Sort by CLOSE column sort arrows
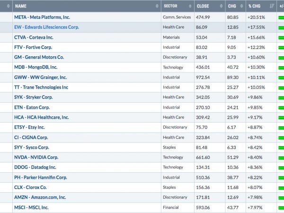 coord(221,6)
